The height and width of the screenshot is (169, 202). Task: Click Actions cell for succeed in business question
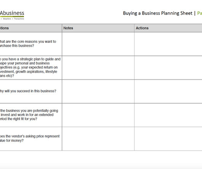168,91
